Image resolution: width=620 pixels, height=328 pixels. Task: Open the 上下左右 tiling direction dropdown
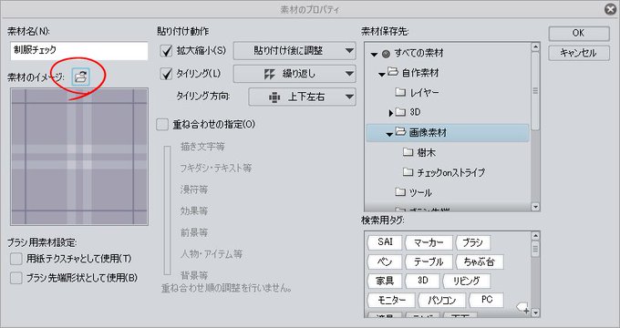(302, 97)
